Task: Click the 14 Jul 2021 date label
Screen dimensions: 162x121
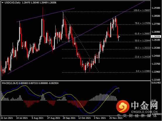Action: (22, 118)
